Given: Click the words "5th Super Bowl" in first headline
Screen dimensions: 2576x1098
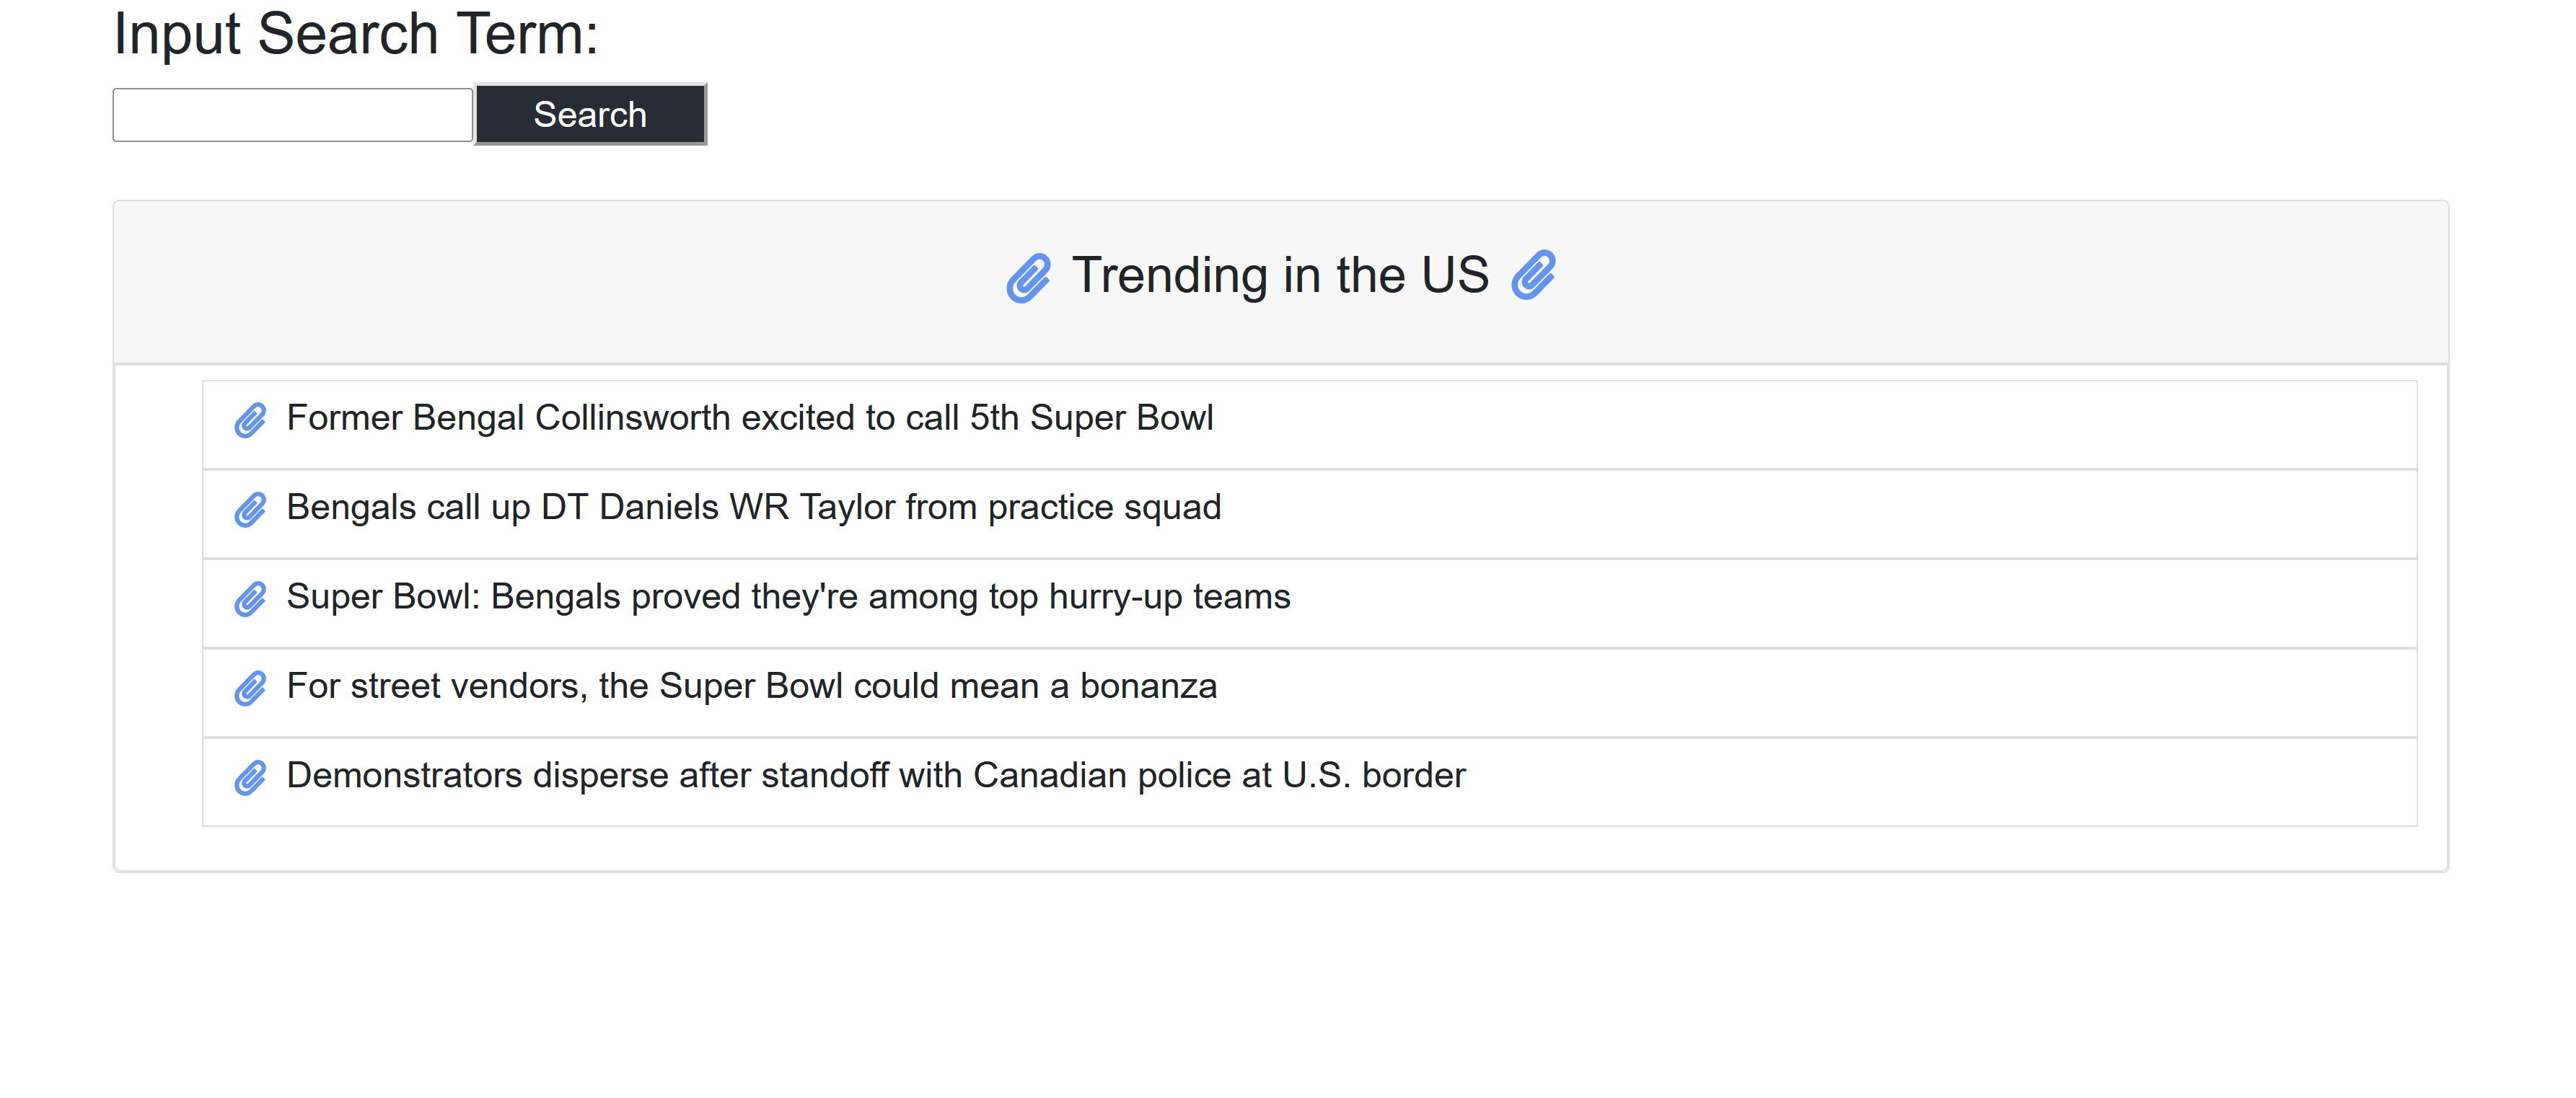Looking at the screenshot, I should 1091,417.
